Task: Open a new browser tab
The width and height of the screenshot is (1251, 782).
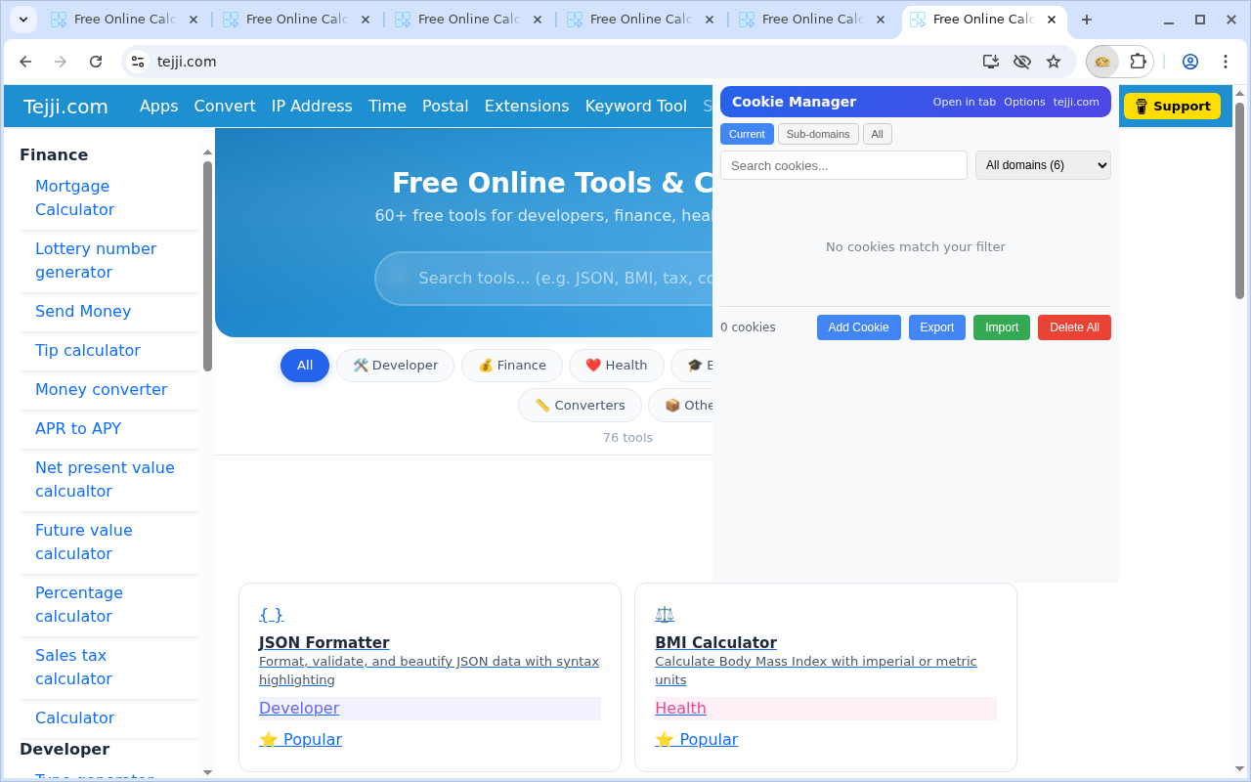Action: pos(1087,20)
